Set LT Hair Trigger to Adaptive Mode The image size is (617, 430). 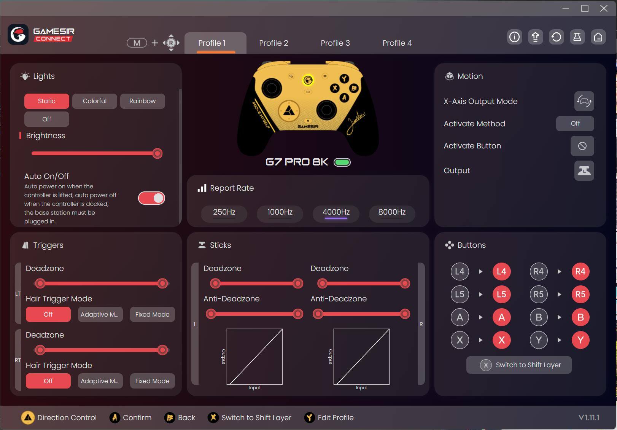click(100, 315)
